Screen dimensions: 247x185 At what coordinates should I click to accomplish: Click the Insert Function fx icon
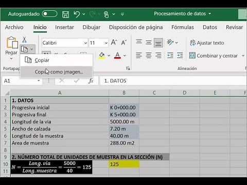91,81
